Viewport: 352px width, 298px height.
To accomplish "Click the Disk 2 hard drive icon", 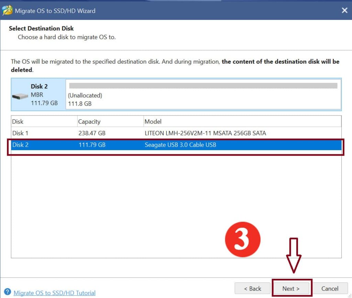I will click(20, 96).
